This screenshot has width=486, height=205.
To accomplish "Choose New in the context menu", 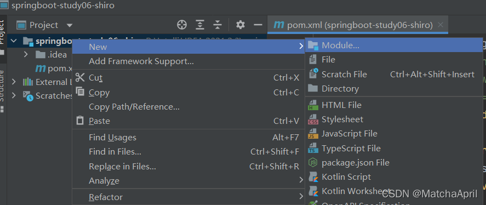I will coord(188,47).
